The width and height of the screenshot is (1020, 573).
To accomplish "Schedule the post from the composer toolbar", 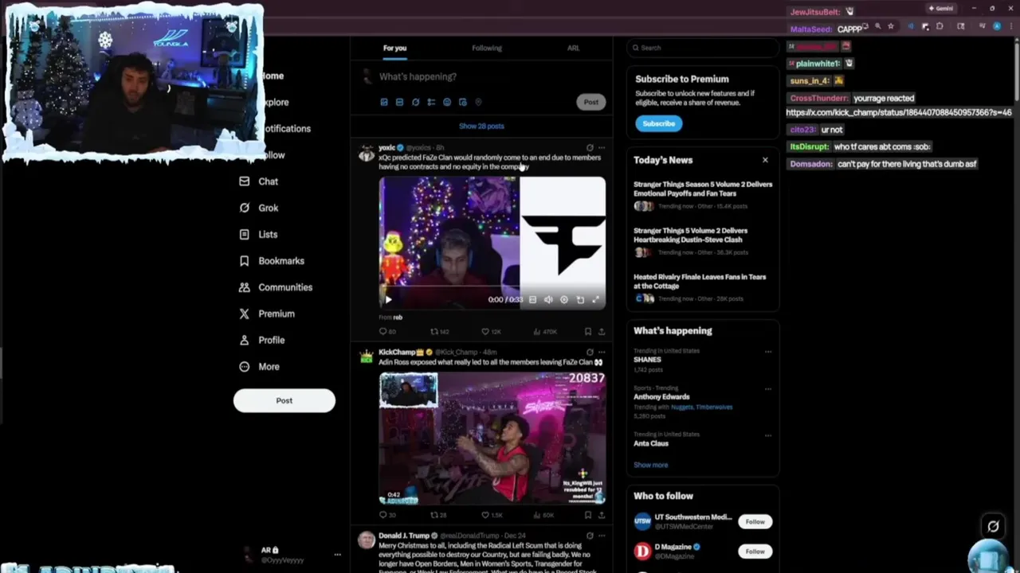I will click(462, 102).
